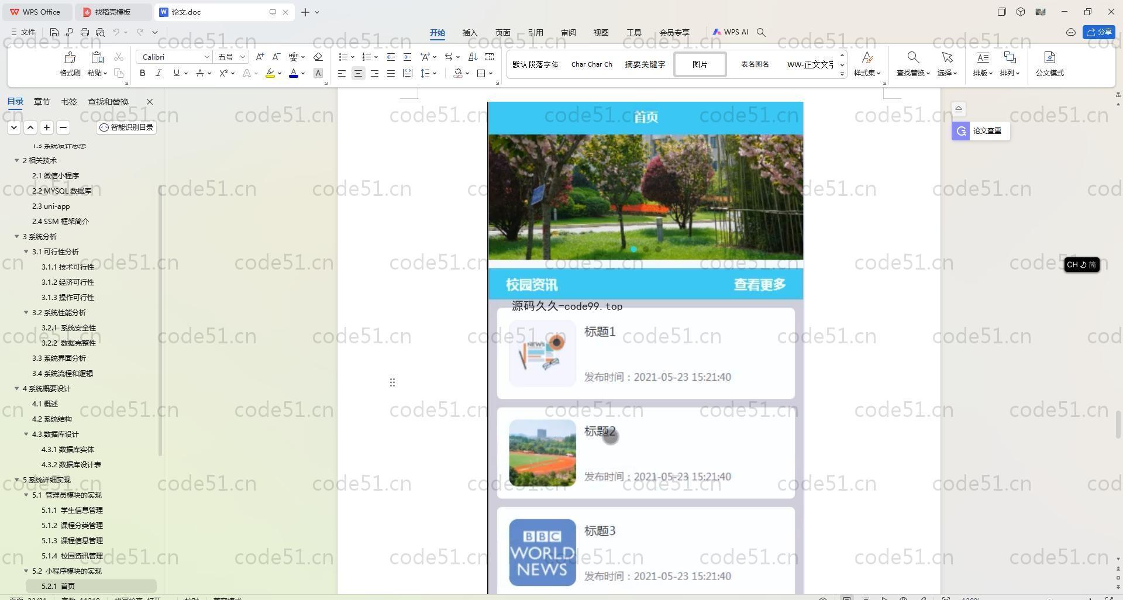Image resolution: width=1123 pixels, height=600 pixels.
Task: Click the Paper Check (论文查重) icon
Action: (961, 131)
